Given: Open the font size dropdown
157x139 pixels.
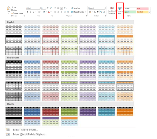Looking at the screenshot, I should pos(45,8).
